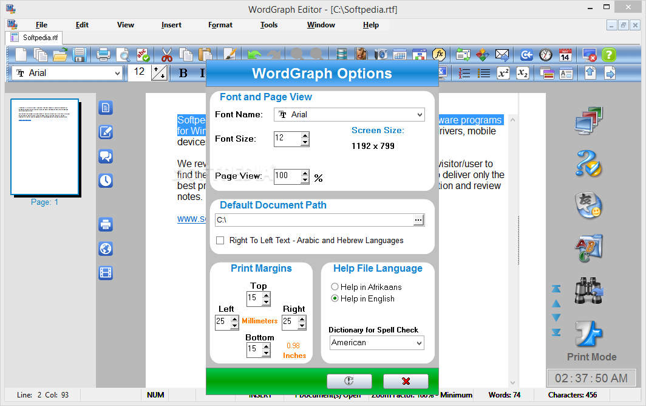Open the camera capture tool
Screen dimensions: 646x406
point(381,55)
